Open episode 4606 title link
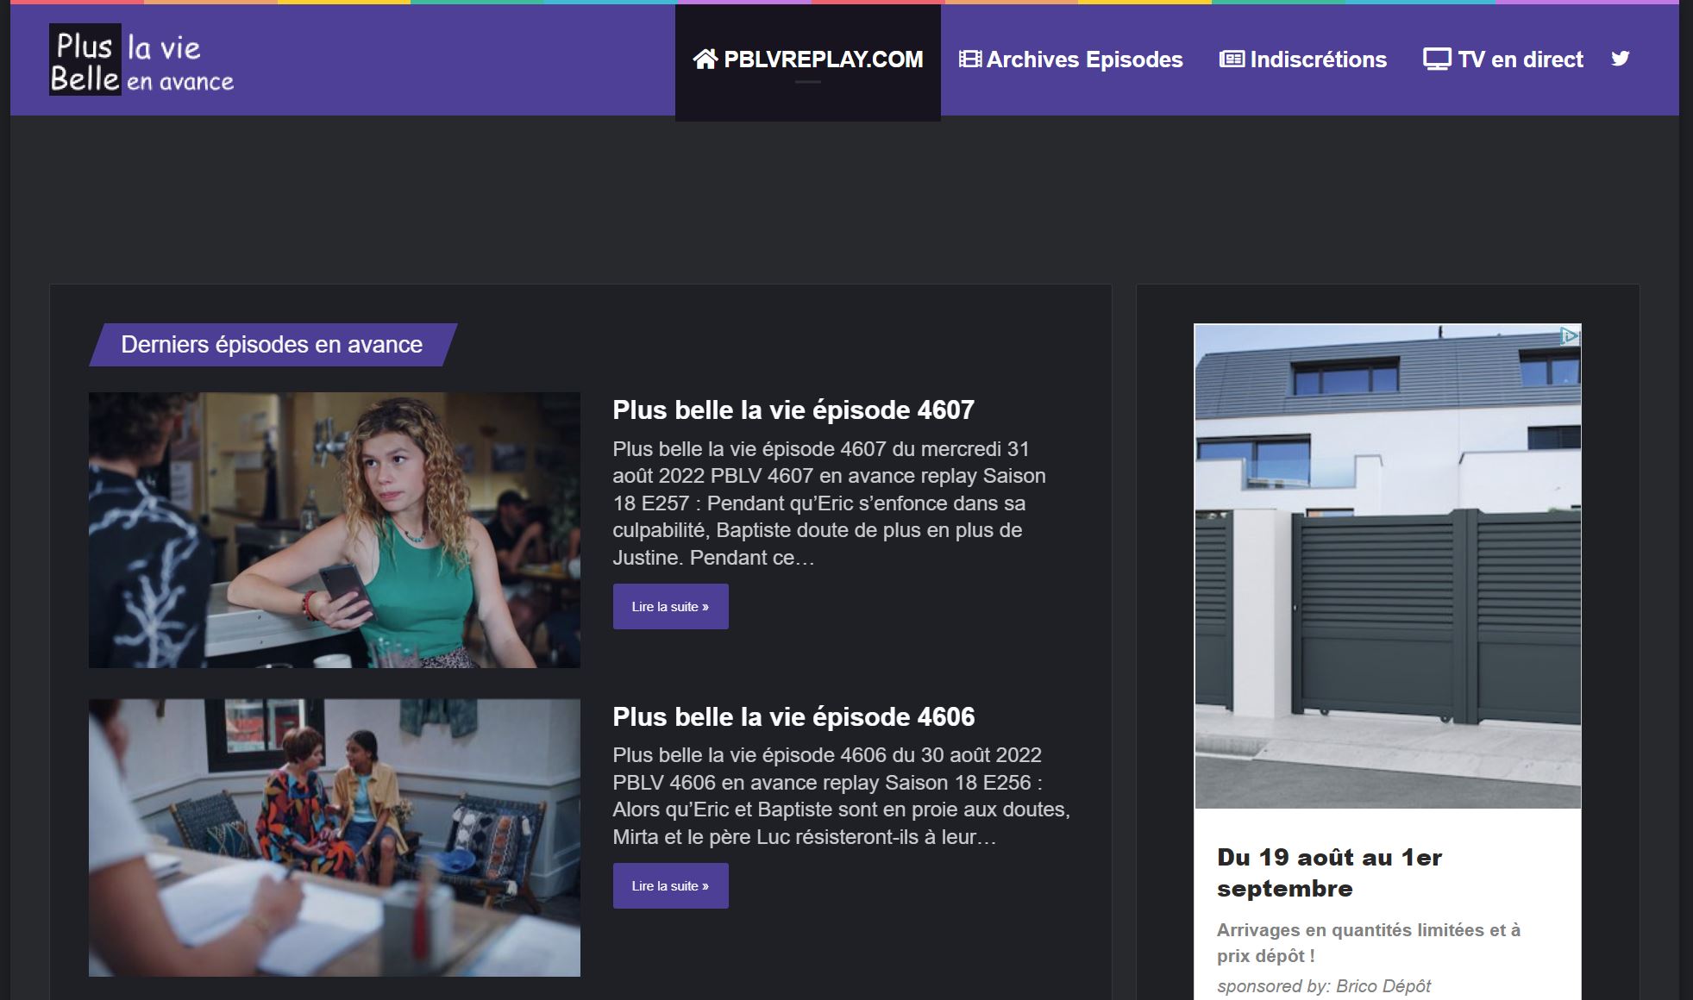The width and height of the screenshot is (1693, 1000). (793, 717)
